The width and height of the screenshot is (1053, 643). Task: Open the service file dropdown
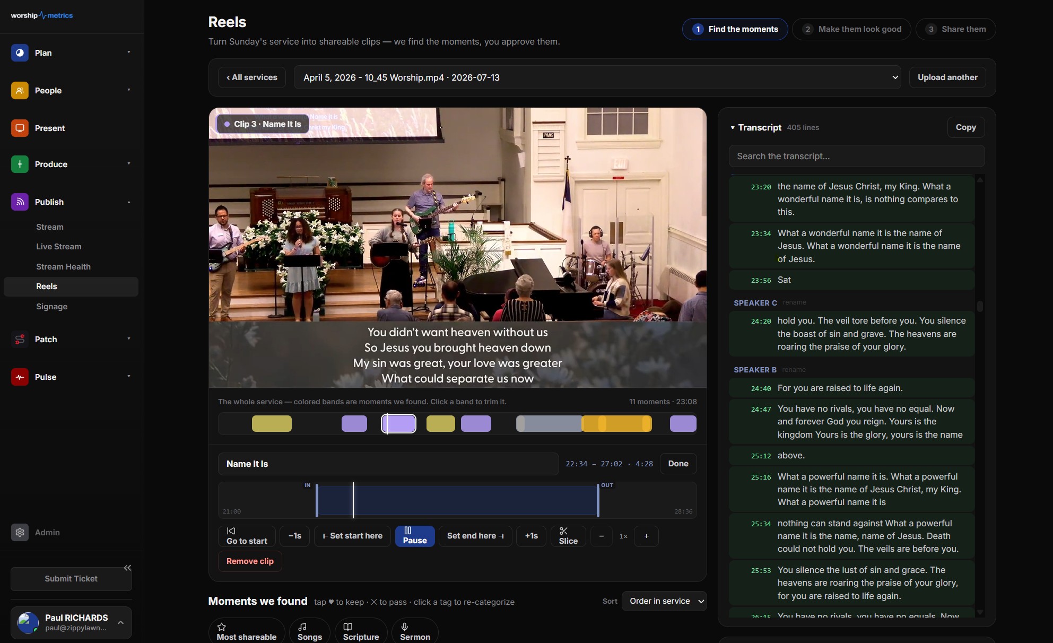[x=597, y=77]
